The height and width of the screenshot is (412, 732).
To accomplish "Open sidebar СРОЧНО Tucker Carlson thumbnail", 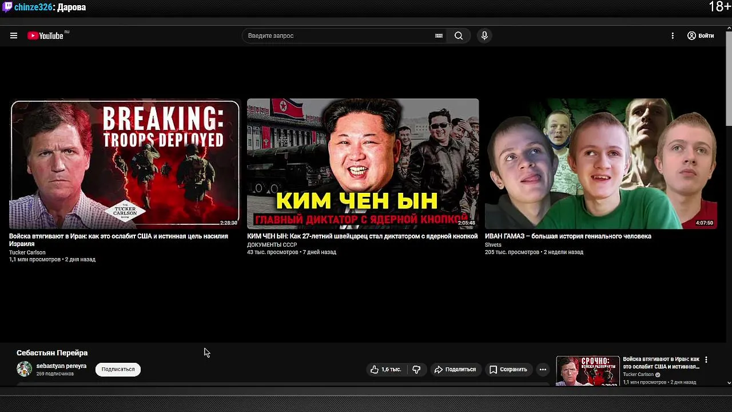I will (x=588, y=371).
